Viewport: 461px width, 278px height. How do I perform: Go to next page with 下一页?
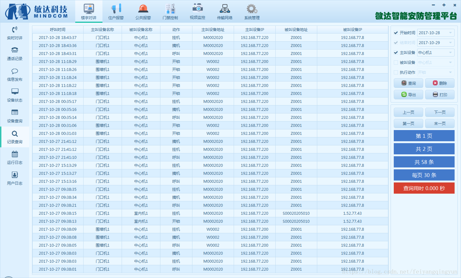click(x=440, y=112)
